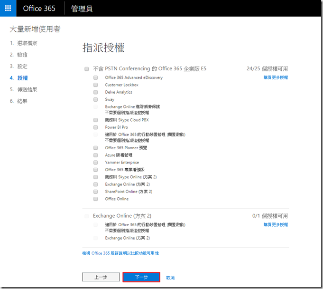
Task: Click the 取消 link
Action: (170, 278)
